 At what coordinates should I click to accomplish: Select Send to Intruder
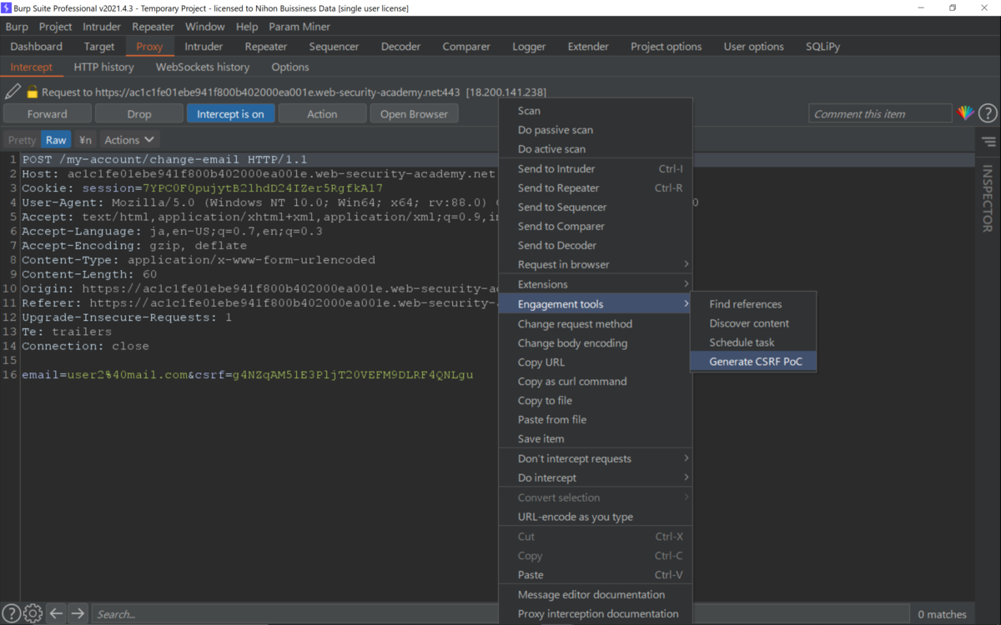596,168
